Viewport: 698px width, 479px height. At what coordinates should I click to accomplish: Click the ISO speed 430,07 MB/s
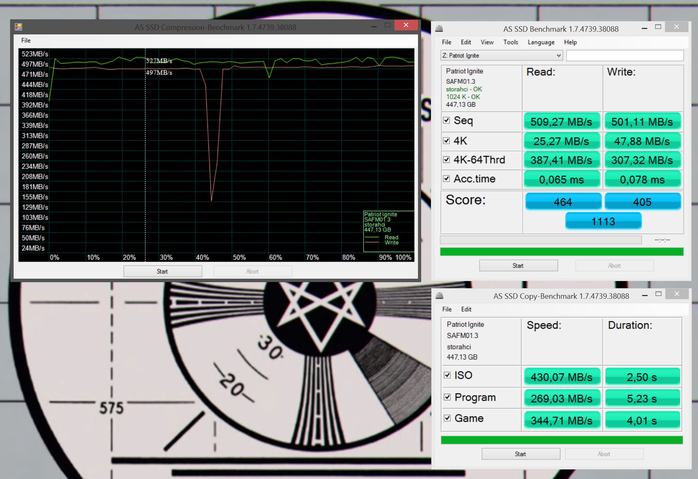561,377
